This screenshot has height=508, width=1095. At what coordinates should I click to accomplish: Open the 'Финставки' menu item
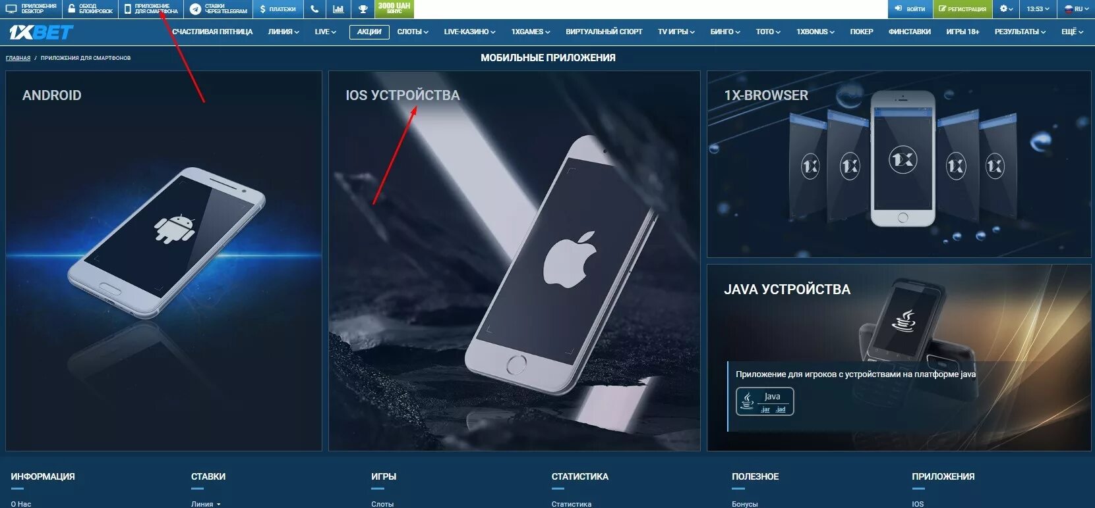point(910,32)
